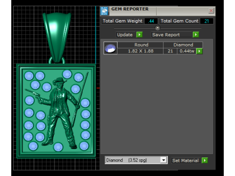Click the 1.82 X 1.88 size cell

(x=141, y=51)
